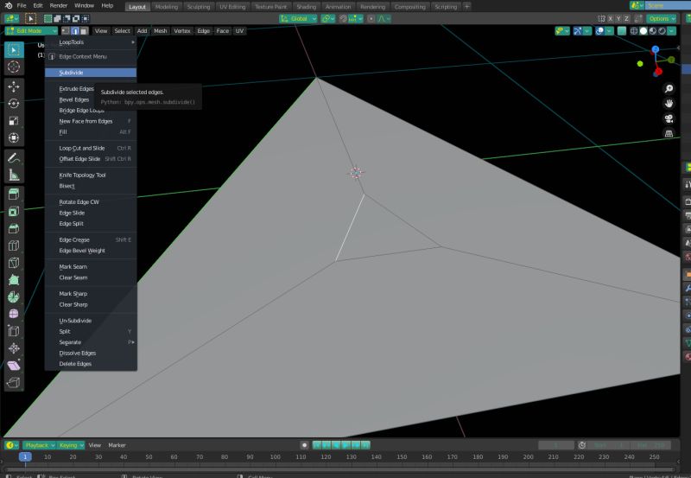Select the Knife tool

tap(14, 263)
